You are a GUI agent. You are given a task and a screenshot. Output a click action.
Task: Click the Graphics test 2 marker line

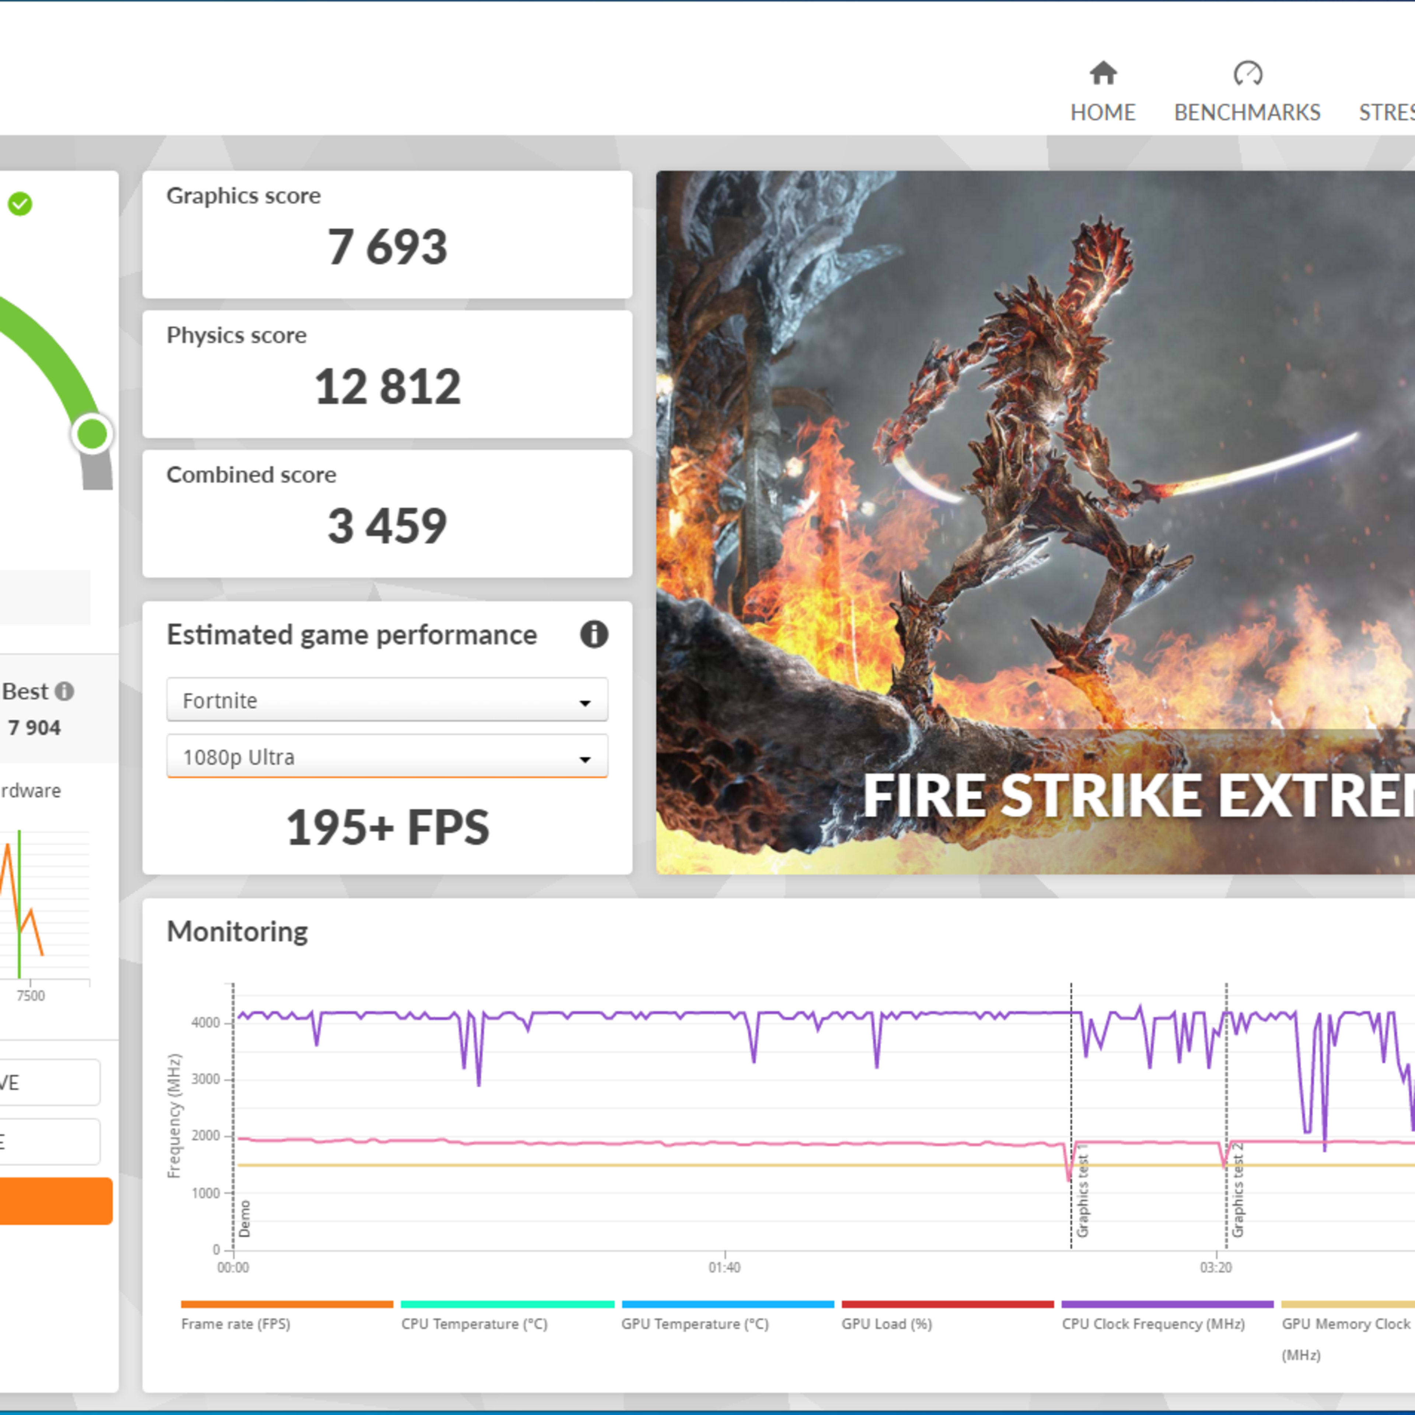coord(1226,1116)
